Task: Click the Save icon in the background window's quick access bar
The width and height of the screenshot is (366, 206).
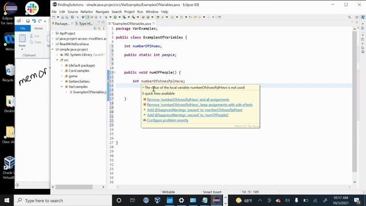Action: pos(28,21)
